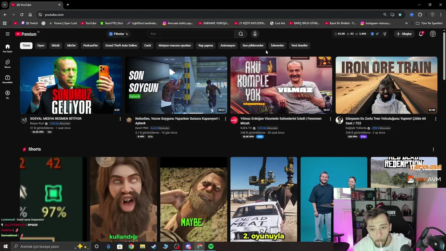Select the Son yüklenenler chip
The width and height of the screenshot is (446, 251).
253,45
